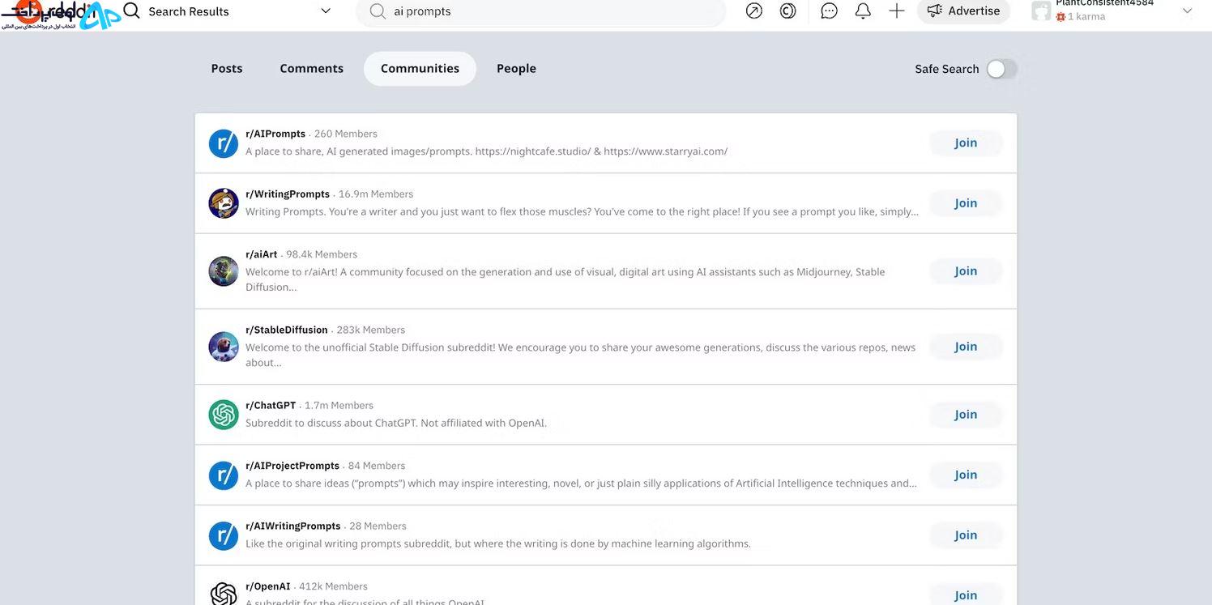Select the Communities tab
Viewport: 1212px width, 605px height.
coord(420,69)
